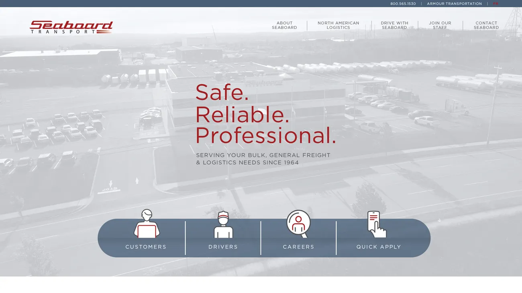Select the CUSTOMERS label
The image size is (522, 293).
(x=146, y=247)
